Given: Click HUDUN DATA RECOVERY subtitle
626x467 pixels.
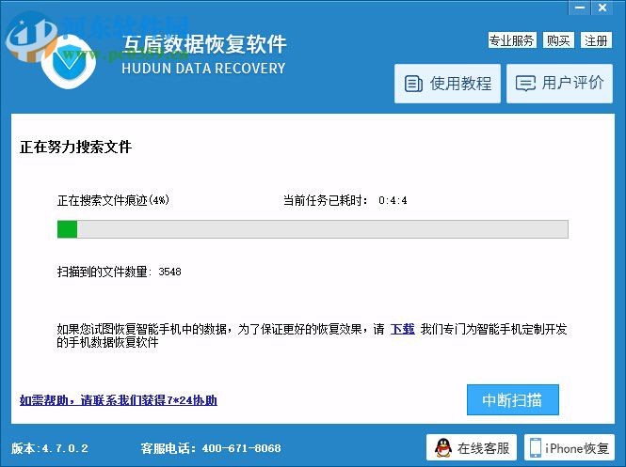Looking at the screenshot, I should [x=203, y=69].
